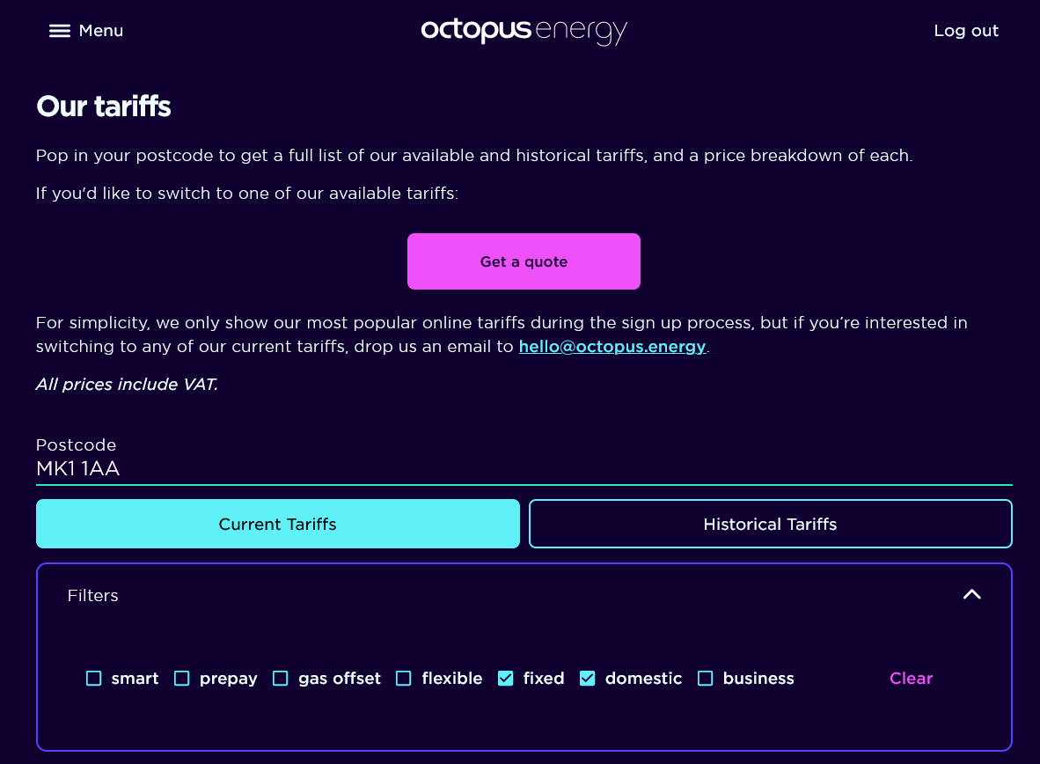Switch to the Historical Tariffs tab
The height and width of the screenshot is (764, 1040).
point(770,524)
